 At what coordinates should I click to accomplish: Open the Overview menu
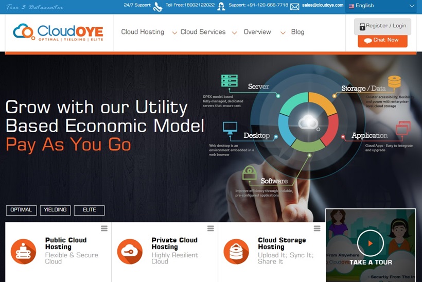pyautogui.click(x=257, y=32)
